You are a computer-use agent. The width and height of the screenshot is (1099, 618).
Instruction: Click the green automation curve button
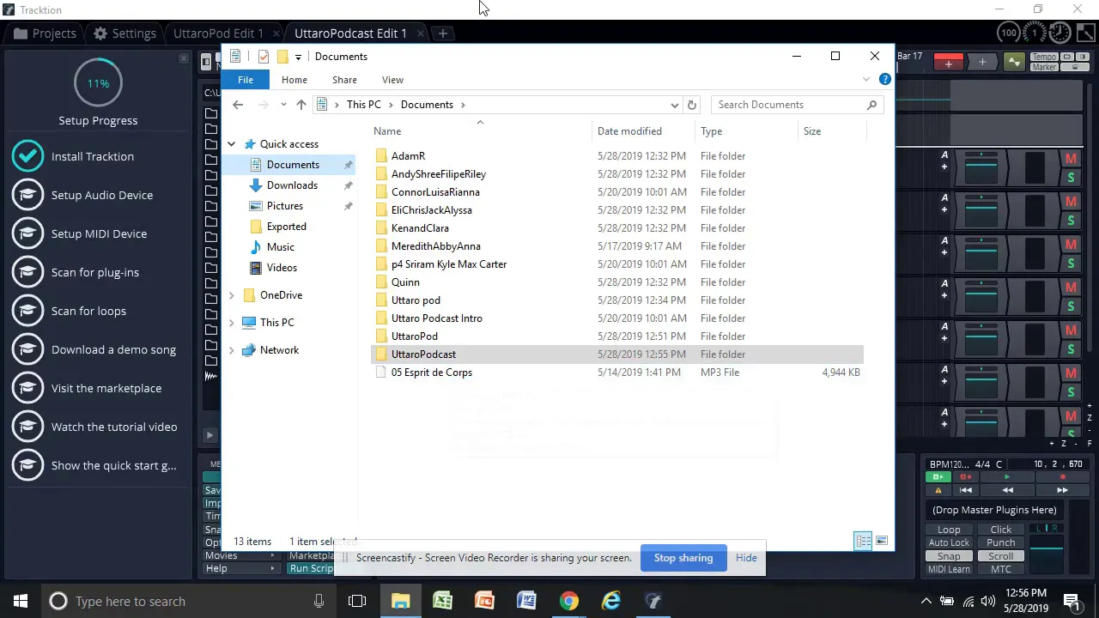(x=1015, y=62)
